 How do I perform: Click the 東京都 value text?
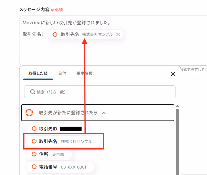click(x=58, y=154)
